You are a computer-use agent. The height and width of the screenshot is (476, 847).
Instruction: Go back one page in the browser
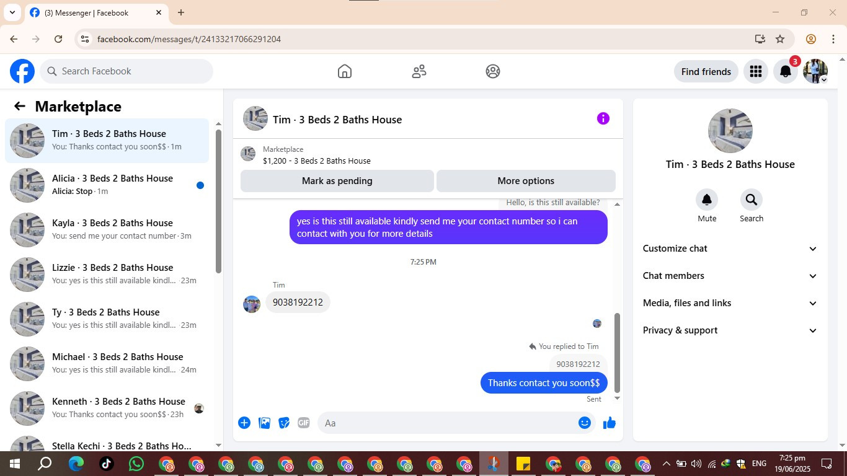click(14, 39)
